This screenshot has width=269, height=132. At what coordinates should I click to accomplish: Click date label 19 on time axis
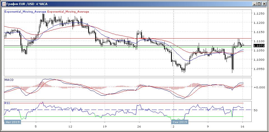(104, 127)
